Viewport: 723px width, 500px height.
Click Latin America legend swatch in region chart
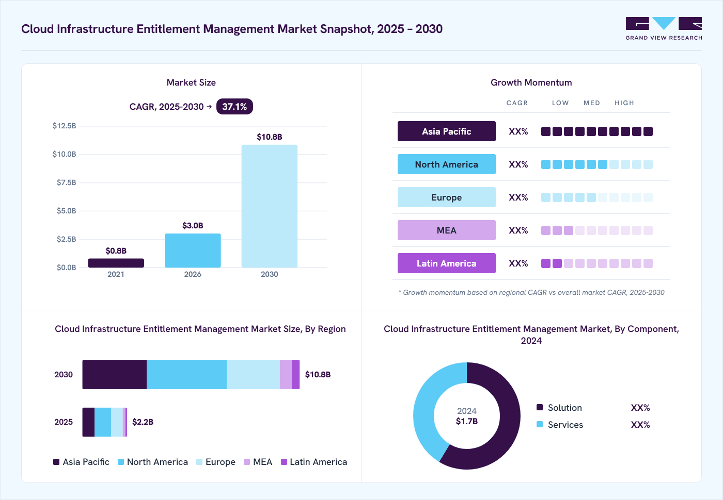[284, 462]
